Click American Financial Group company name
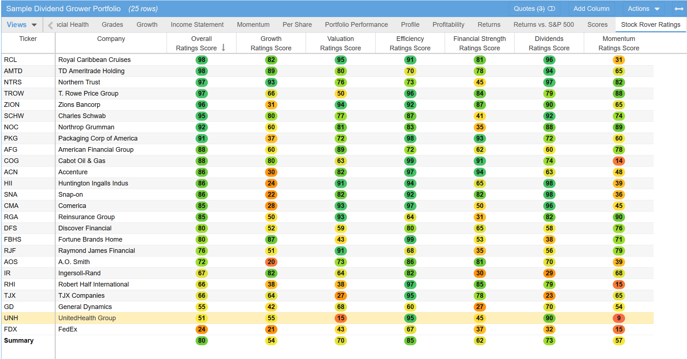Viewport: 687px width, 359px height. pos(96,150)
